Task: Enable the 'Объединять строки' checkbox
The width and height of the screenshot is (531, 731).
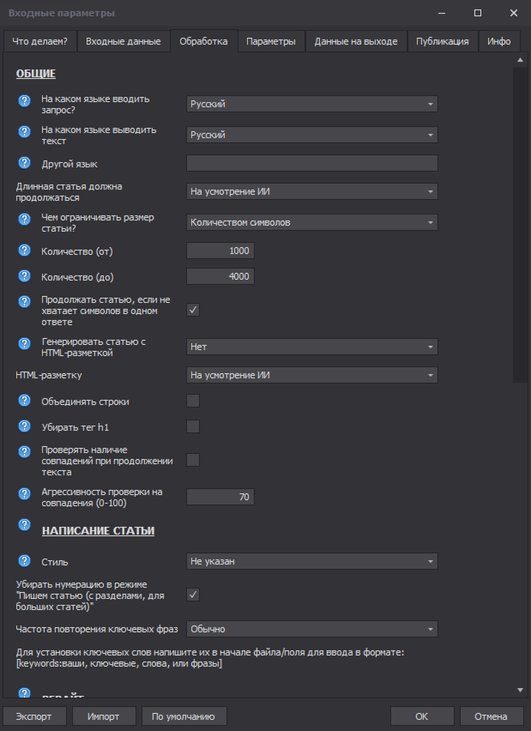Action: [193, 401]
